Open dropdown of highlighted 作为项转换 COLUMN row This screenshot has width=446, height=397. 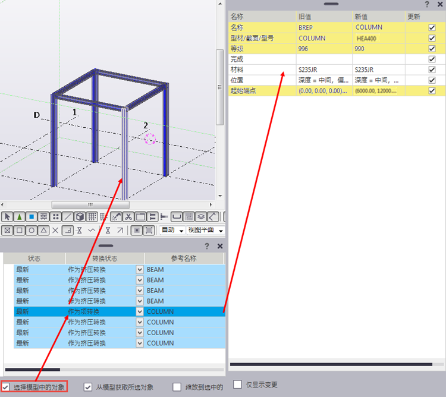(140, 311)
